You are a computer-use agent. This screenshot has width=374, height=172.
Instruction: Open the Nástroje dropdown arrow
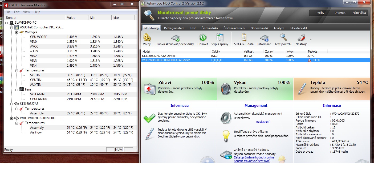coord(311,40)
